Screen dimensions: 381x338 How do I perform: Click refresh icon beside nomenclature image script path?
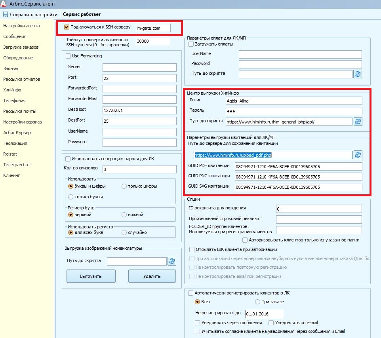pos(172,261)
